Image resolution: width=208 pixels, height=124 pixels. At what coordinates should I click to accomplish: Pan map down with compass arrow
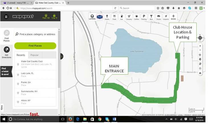(x=200, y=41)
